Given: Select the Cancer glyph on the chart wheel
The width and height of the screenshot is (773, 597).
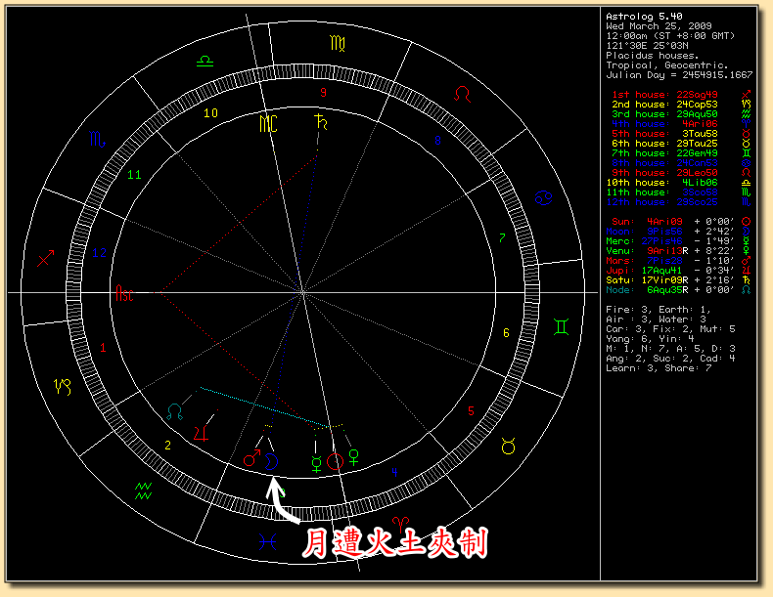Looking at the screenshot, I should 543,197.
